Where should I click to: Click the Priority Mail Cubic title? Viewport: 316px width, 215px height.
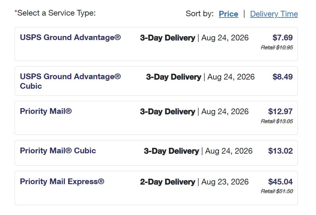pyautogui.click(x=58, y=150)
